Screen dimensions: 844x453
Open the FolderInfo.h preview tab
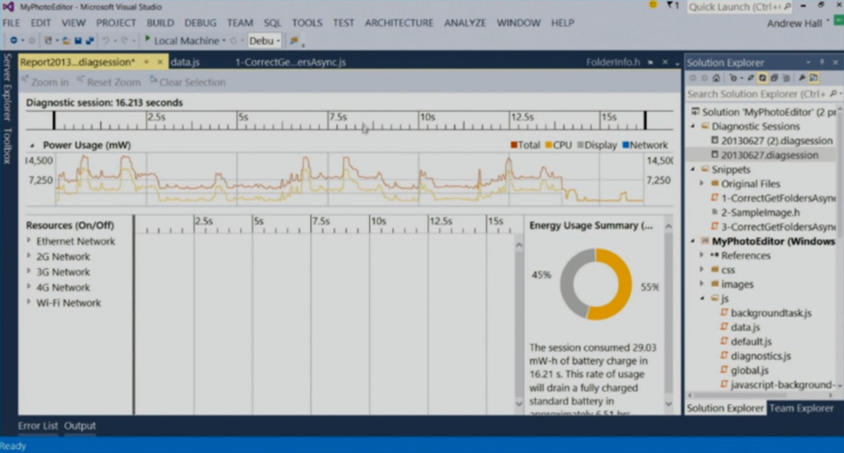tap(612, 62)
